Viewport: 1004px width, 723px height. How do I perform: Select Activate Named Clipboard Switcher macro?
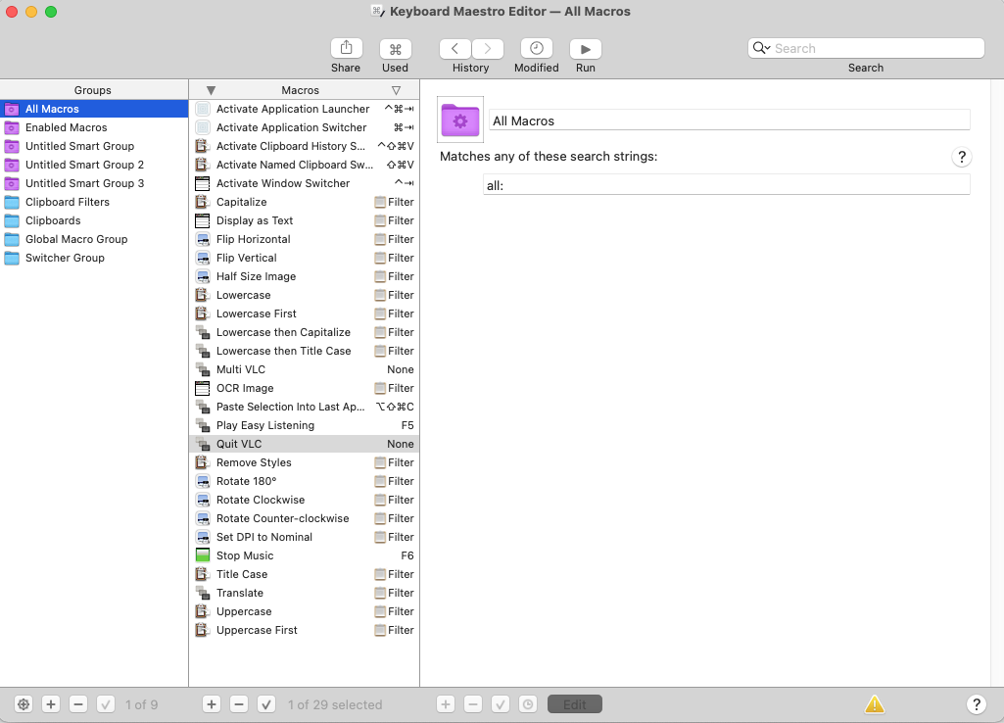click(x=305, y=165)
